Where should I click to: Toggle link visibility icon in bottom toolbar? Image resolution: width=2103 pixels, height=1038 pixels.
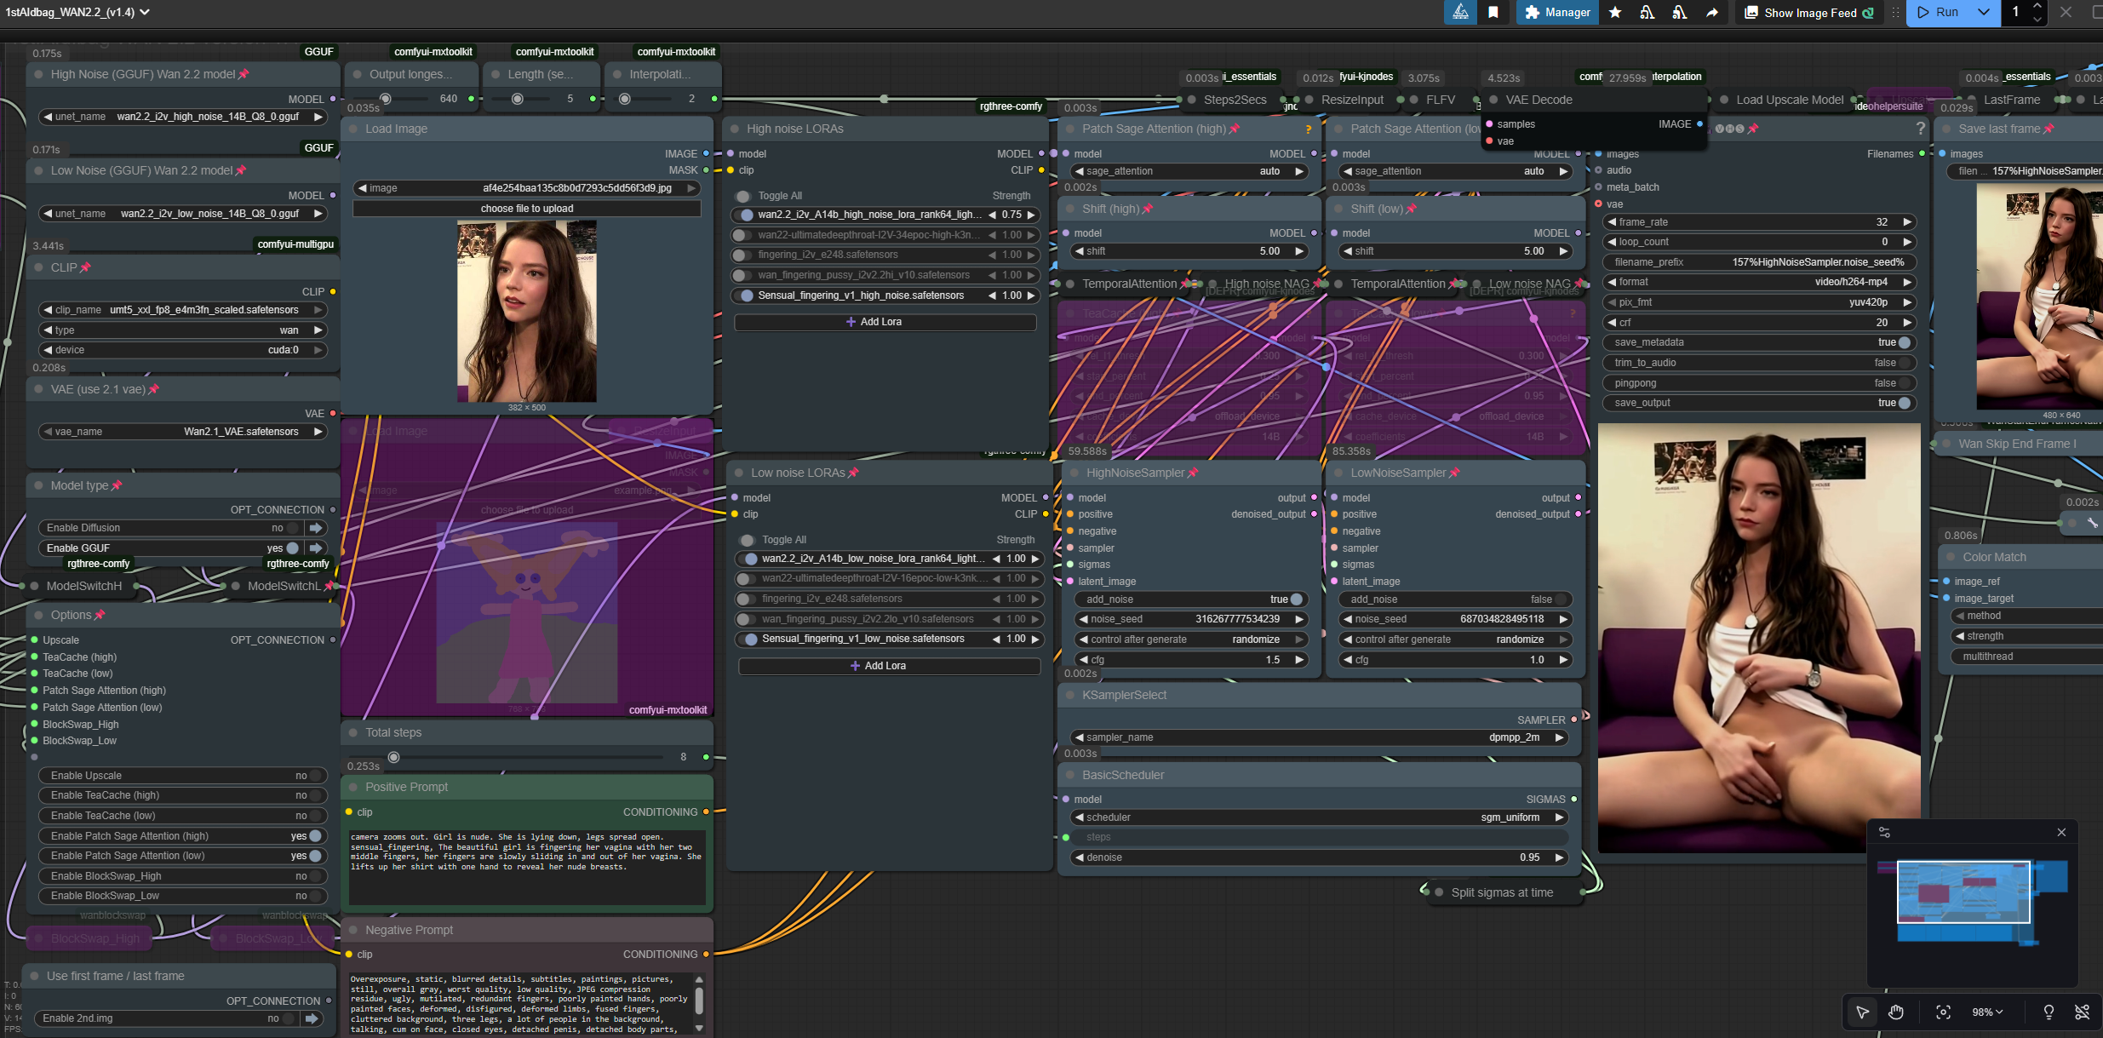point(2082,1012)
